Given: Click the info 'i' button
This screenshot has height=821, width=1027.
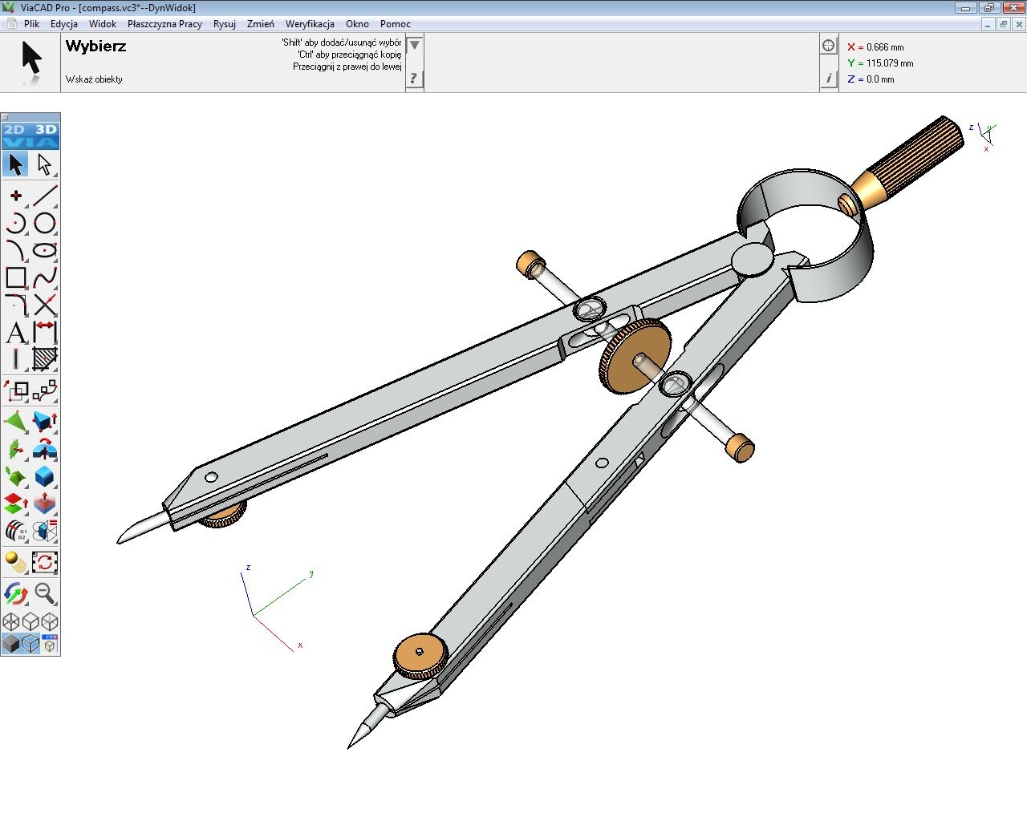Looking at the screenshot, I should pos(829,79).
